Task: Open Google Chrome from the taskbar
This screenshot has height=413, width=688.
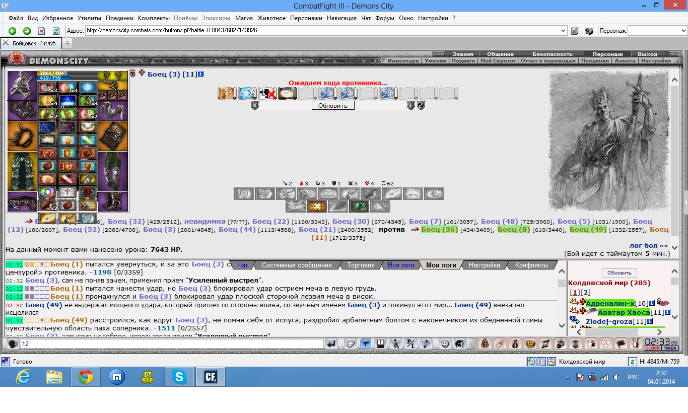Action: point(86,377)
